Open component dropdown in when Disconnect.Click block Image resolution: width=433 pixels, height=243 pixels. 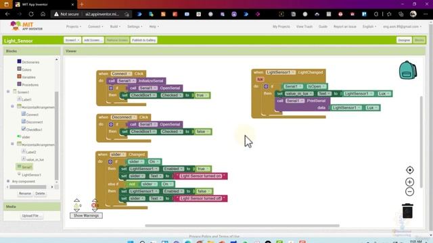point(124,117)
